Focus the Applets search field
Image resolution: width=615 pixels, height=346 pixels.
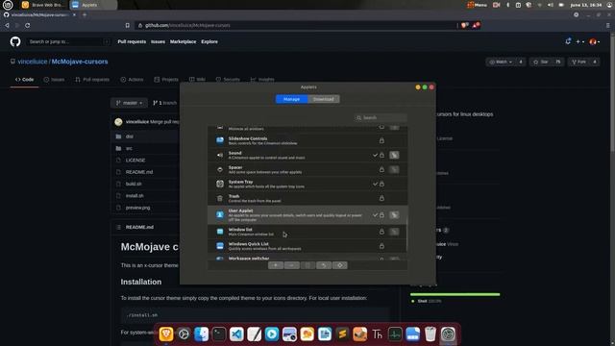click(x=381, y=117)
